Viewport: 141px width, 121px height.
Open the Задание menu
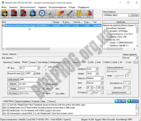(42, 7)
